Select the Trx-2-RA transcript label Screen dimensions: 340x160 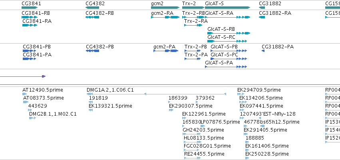[196, 21]
